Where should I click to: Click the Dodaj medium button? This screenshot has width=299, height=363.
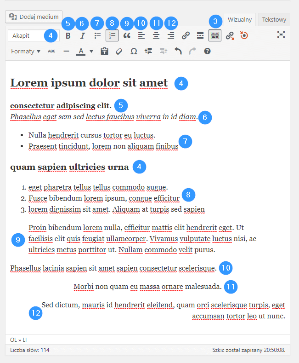pyautogui.click(x=34, y=17)
